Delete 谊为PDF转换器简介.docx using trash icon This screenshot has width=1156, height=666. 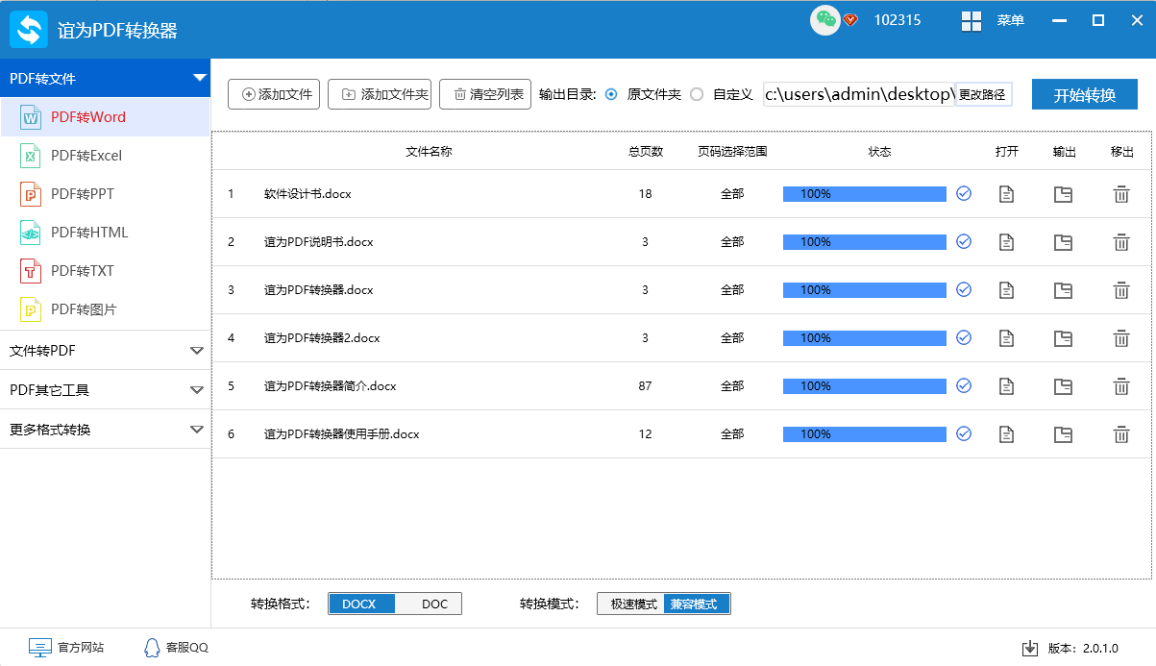tap(1120, 386)
